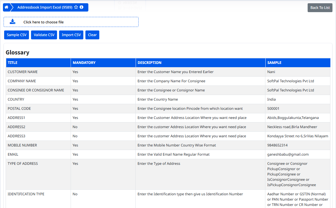Click the sample postal code 500001
This screenshot has width=336, height=208.
[273, 109]
